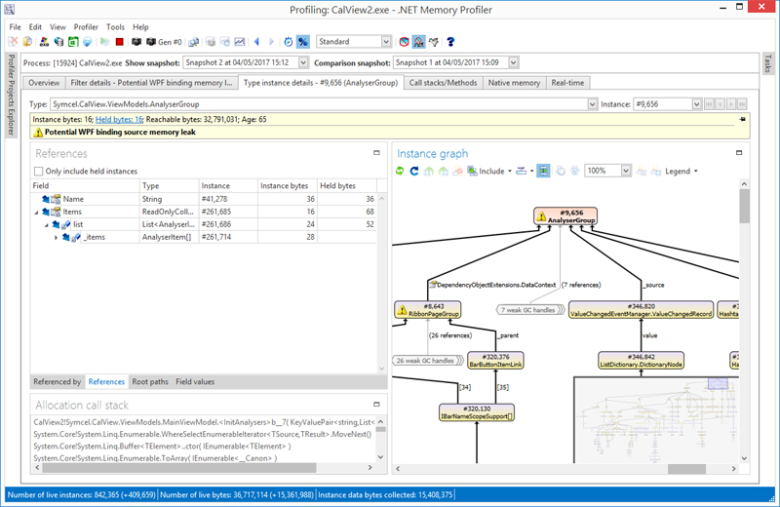Select the #320,376 BarButtonItemLink graph node
This screenshot has height=507, width=780.
tap(495, 361)
